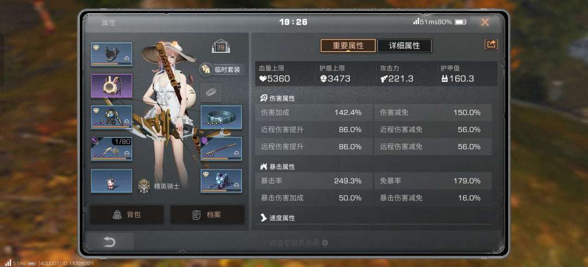Switch to 重要属性 tab

(348, 46)
